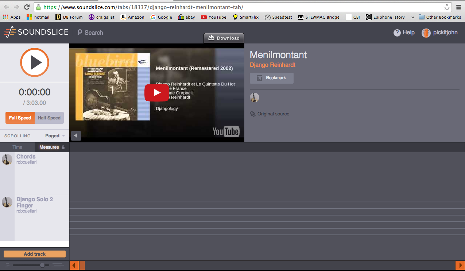The width and height of the screenshot is (465, 271).
Task: Open the Apps bookmark shortcut
Action: 12,17
